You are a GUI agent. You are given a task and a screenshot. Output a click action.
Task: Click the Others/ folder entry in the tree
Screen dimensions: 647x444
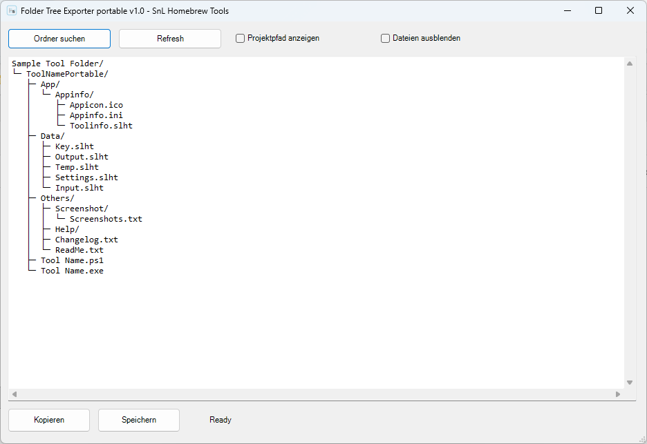(x=57, y=198)
